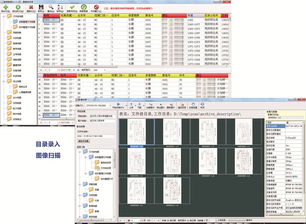Click the red 删除行 (delete row) icon
The height and width of the screenshot is (224, 306).
click(x=31, y=6)
